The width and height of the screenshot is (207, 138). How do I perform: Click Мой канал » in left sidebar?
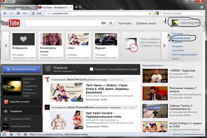pos(29,79)
